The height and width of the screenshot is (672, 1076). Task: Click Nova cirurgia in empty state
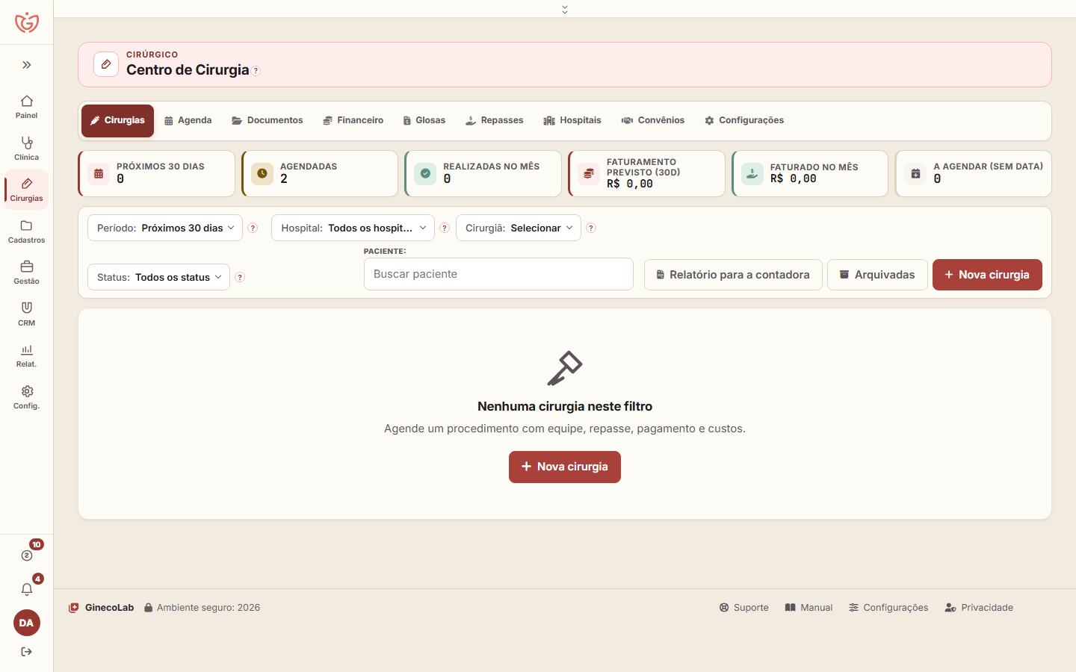[x=565, y=467]
